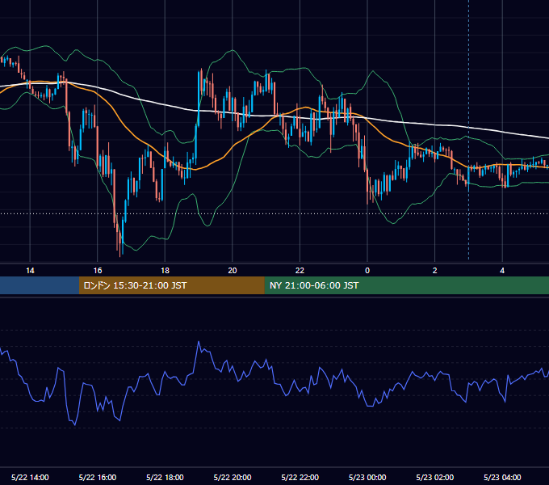
Task: Click the 5/22 14:00 time label
Action: pyautogui.click(x=30, y=477)
